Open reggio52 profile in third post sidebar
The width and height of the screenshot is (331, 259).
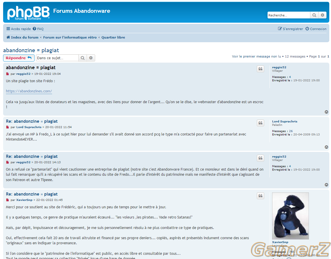click(x=279, y=156)
